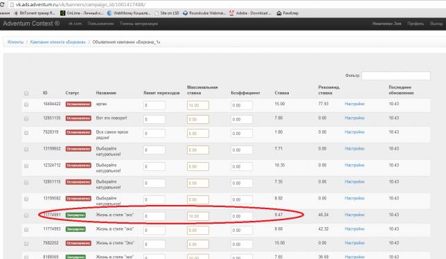Open the Site on LSD bookmark
Image resolution: width=446 pixels, height=259 pixels.
pyautogui.click(x=167, y=13)
